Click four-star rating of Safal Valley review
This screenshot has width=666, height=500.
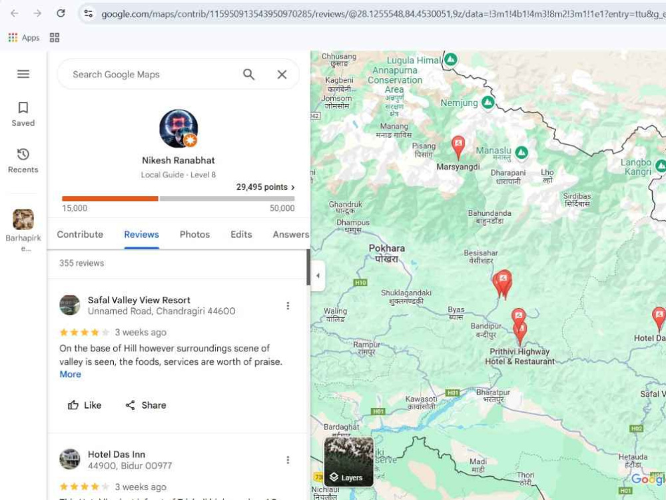[84, 332]
